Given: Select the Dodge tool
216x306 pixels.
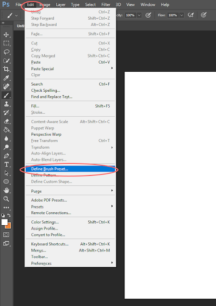Looking at the screenshot, I should pos(6,147).
